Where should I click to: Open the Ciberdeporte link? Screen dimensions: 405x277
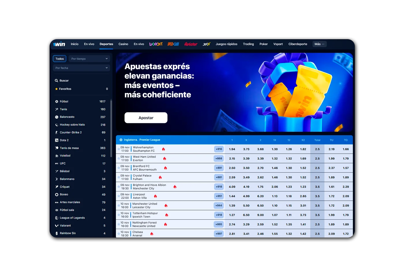pos(298,44)
